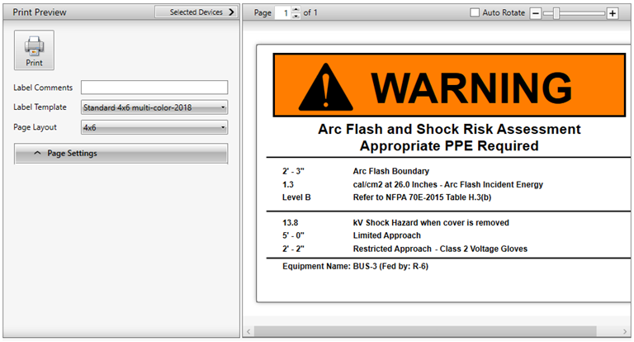The width and height of the screenshot is (634, 342).
Task: Enable the Auto Rotate checkbox
Action: [x=475, y=13]
